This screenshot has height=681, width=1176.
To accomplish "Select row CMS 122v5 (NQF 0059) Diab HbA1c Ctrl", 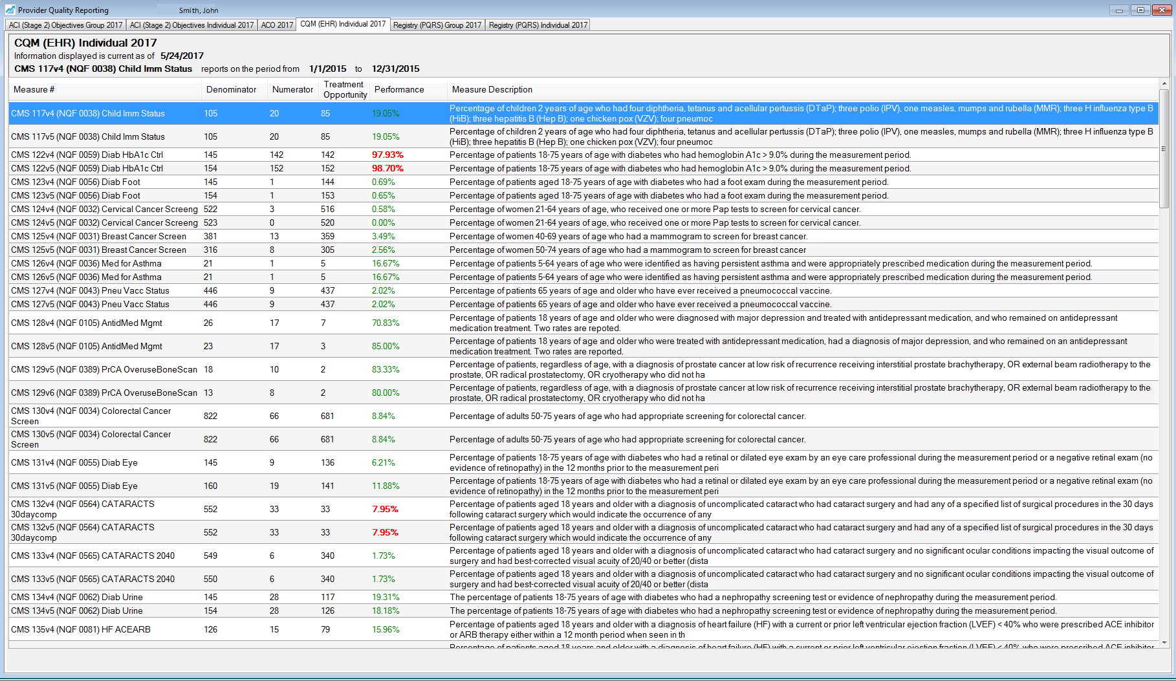I will (x=583, y=169).
